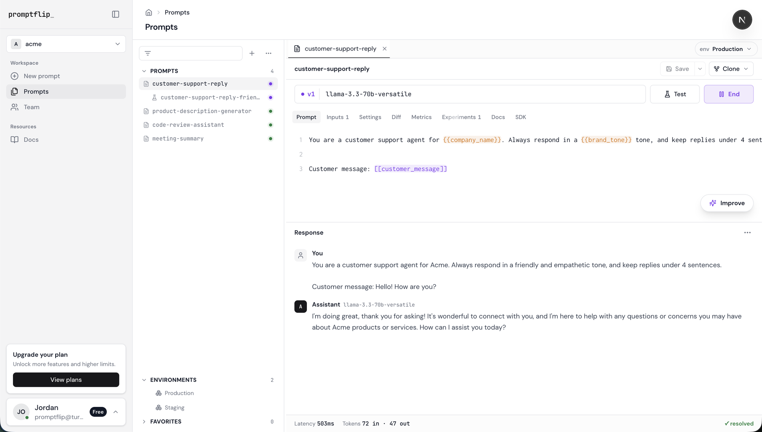Click the View plans button
The height and width of the screenshot is (432, 762).
(66, 380)
